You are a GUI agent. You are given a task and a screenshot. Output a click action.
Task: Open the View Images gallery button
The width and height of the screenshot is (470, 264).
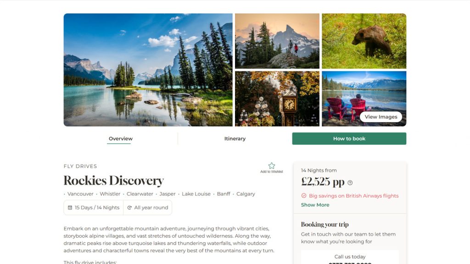[x=380, y=117]
